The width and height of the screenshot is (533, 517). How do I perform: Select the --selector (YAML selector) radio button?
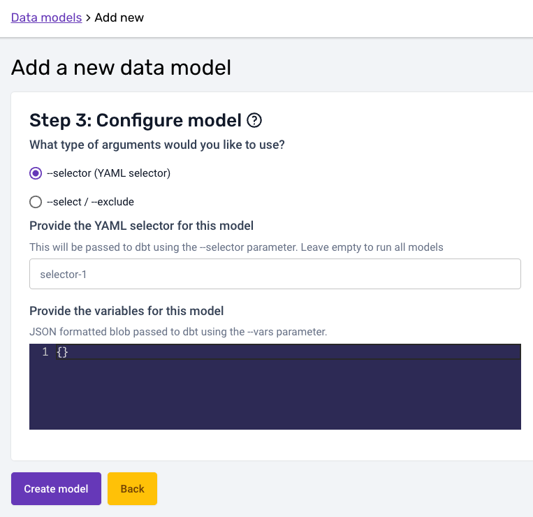click(x=36, y=173)
